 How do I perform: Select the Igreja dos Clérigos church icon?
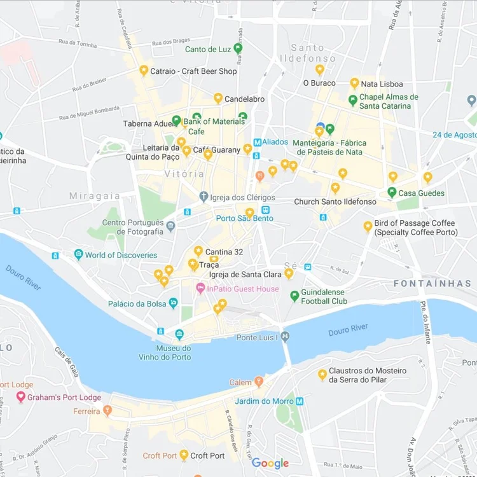pos(204,197)
